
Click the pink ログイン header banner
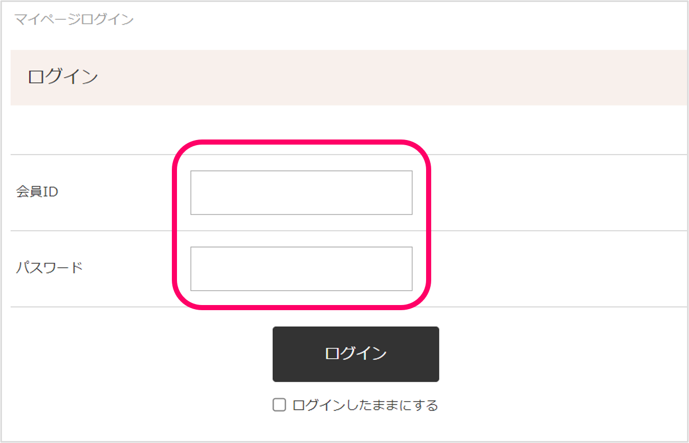point(348,78)
